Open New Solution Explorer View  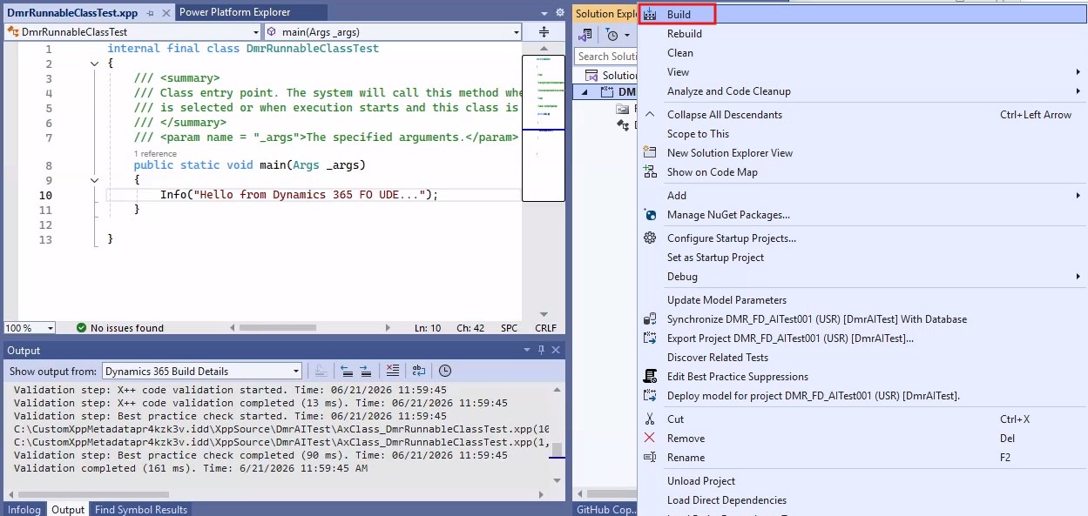tap(862, 152)
